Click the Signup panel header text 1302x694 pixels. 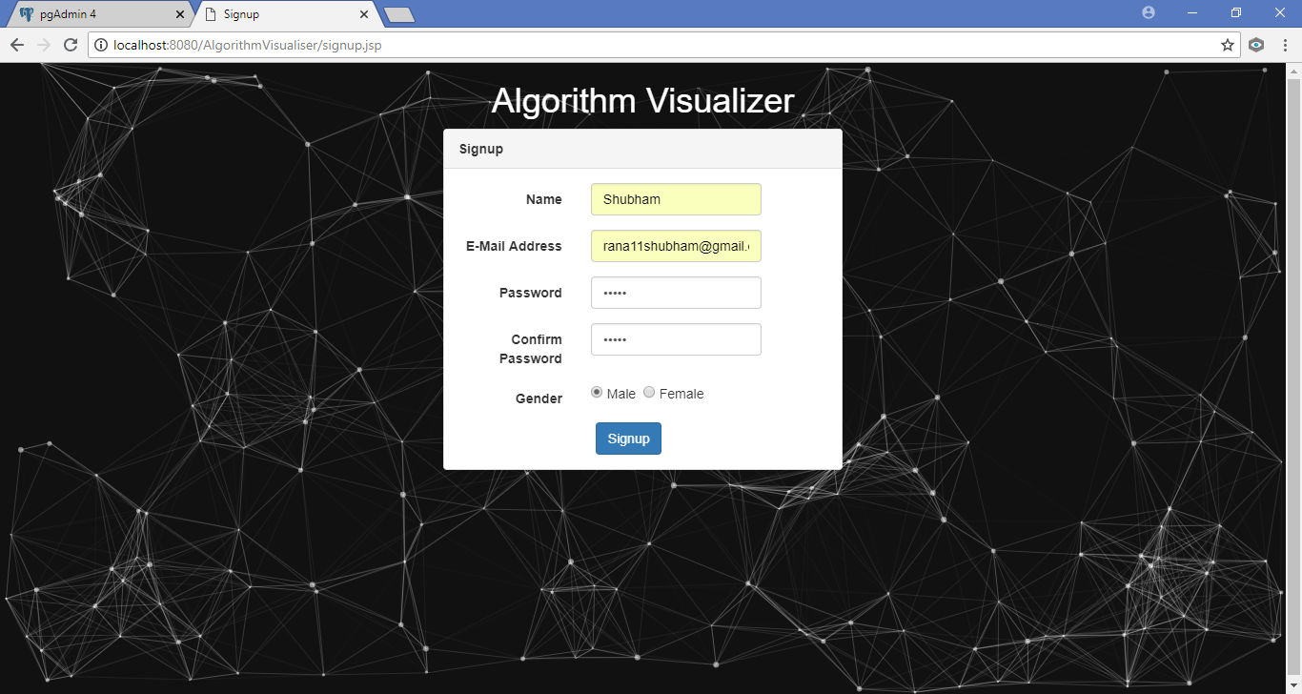[x=481, y=149]
